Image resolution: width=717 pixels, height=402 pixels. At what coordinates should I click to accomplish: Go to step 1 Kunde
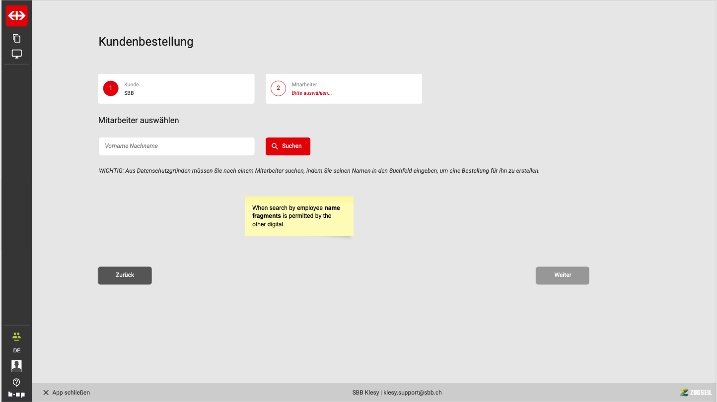[x=176, y=89]
